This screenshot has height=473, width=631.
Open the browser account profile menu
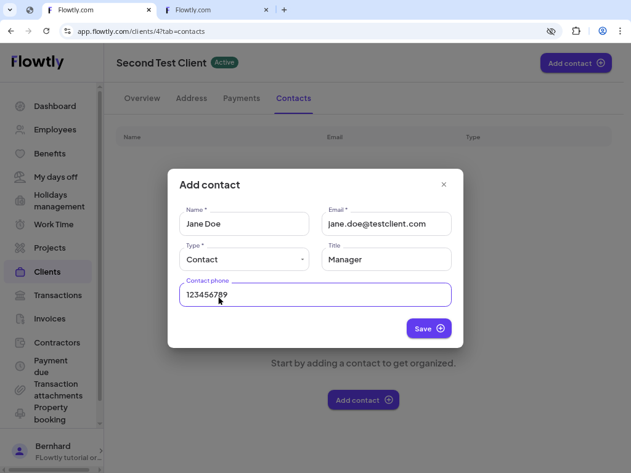(x=602, y=31)
